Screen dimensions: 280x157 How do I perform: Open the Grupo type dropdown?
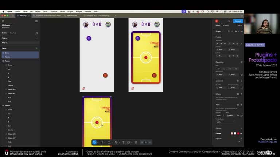click(219, 31)
